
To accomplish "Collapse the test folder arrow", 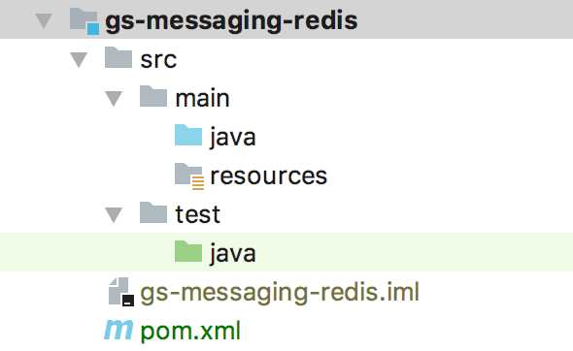I will pos(114,214).
